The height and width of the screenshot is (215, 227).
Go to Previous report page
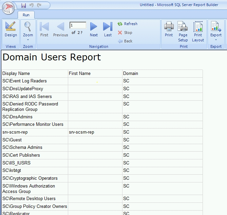60,29
